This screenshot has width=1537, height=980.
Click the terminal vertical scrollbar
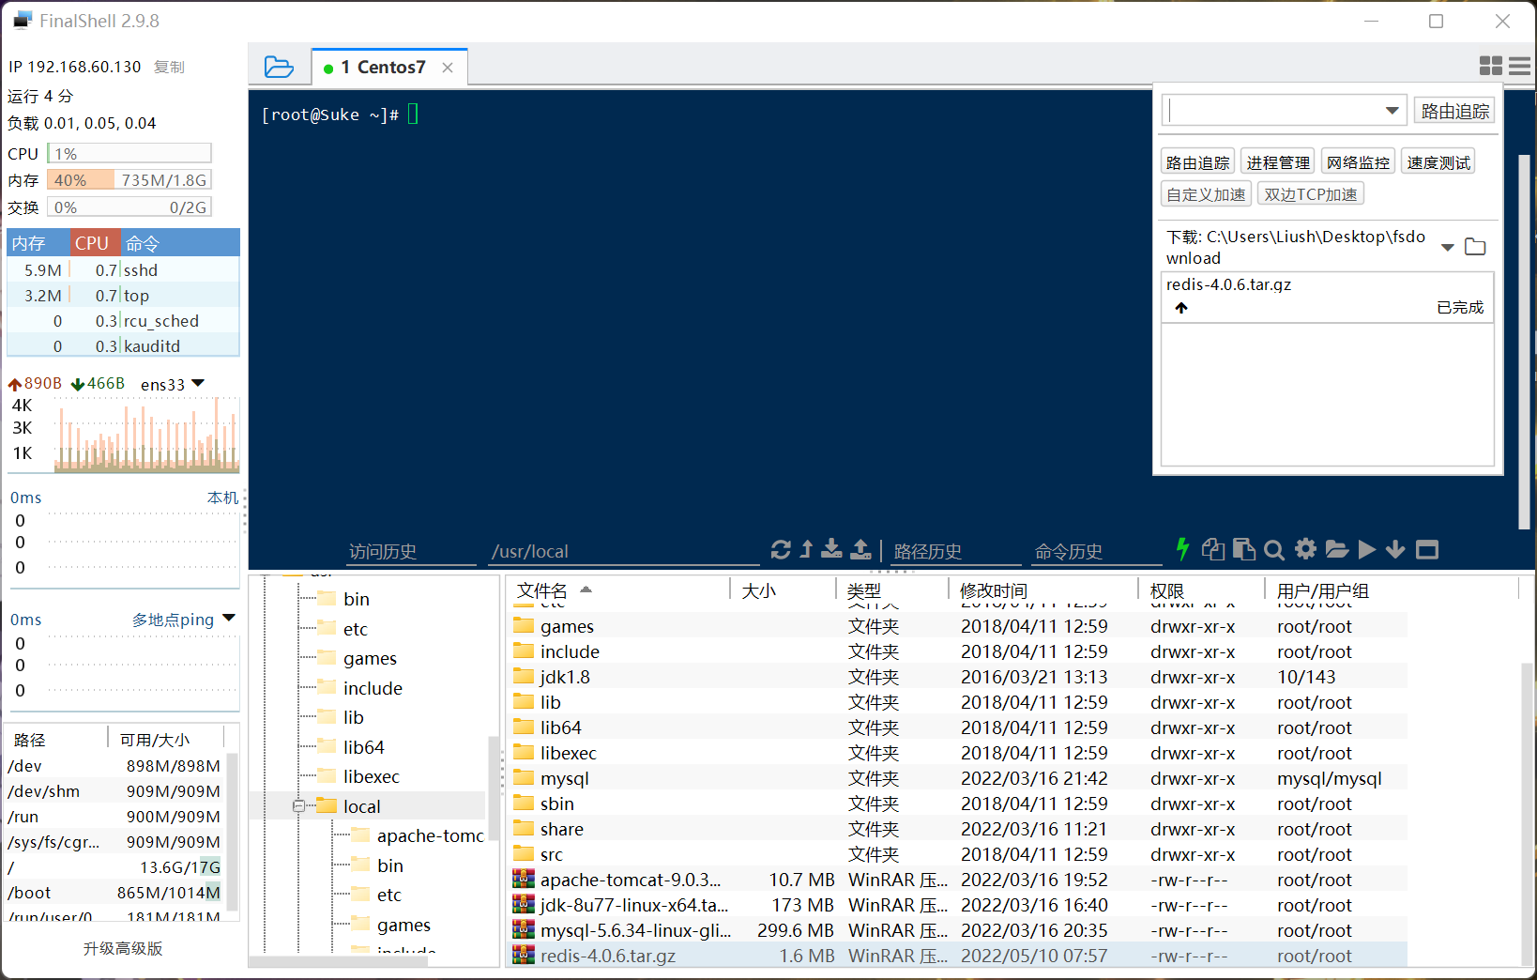1525,341
